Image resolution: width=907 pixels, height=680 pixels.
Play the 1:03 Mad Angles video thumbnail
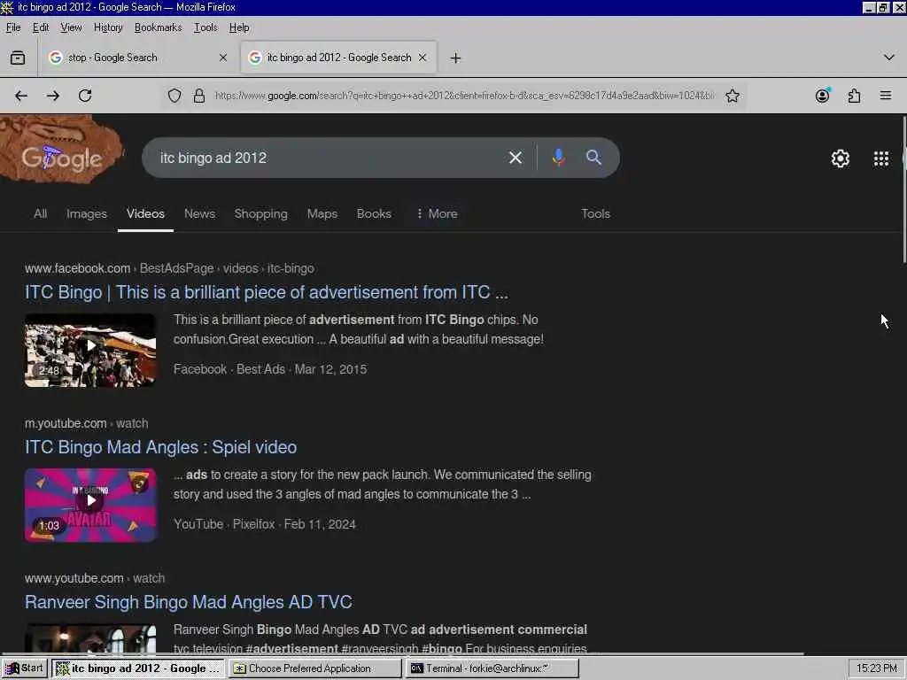tap(90, 506)
